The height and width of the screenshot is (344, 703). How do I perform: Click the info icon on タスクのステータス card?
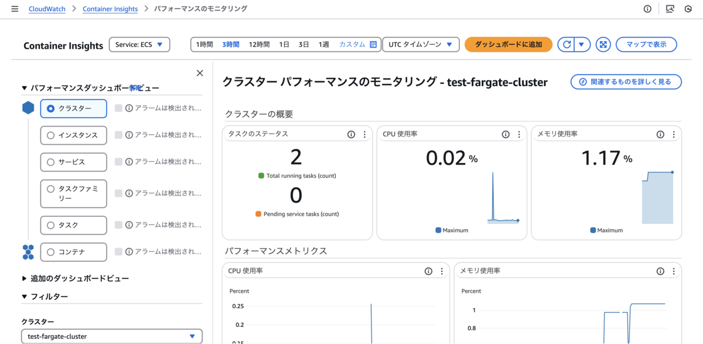pos(350,134)
